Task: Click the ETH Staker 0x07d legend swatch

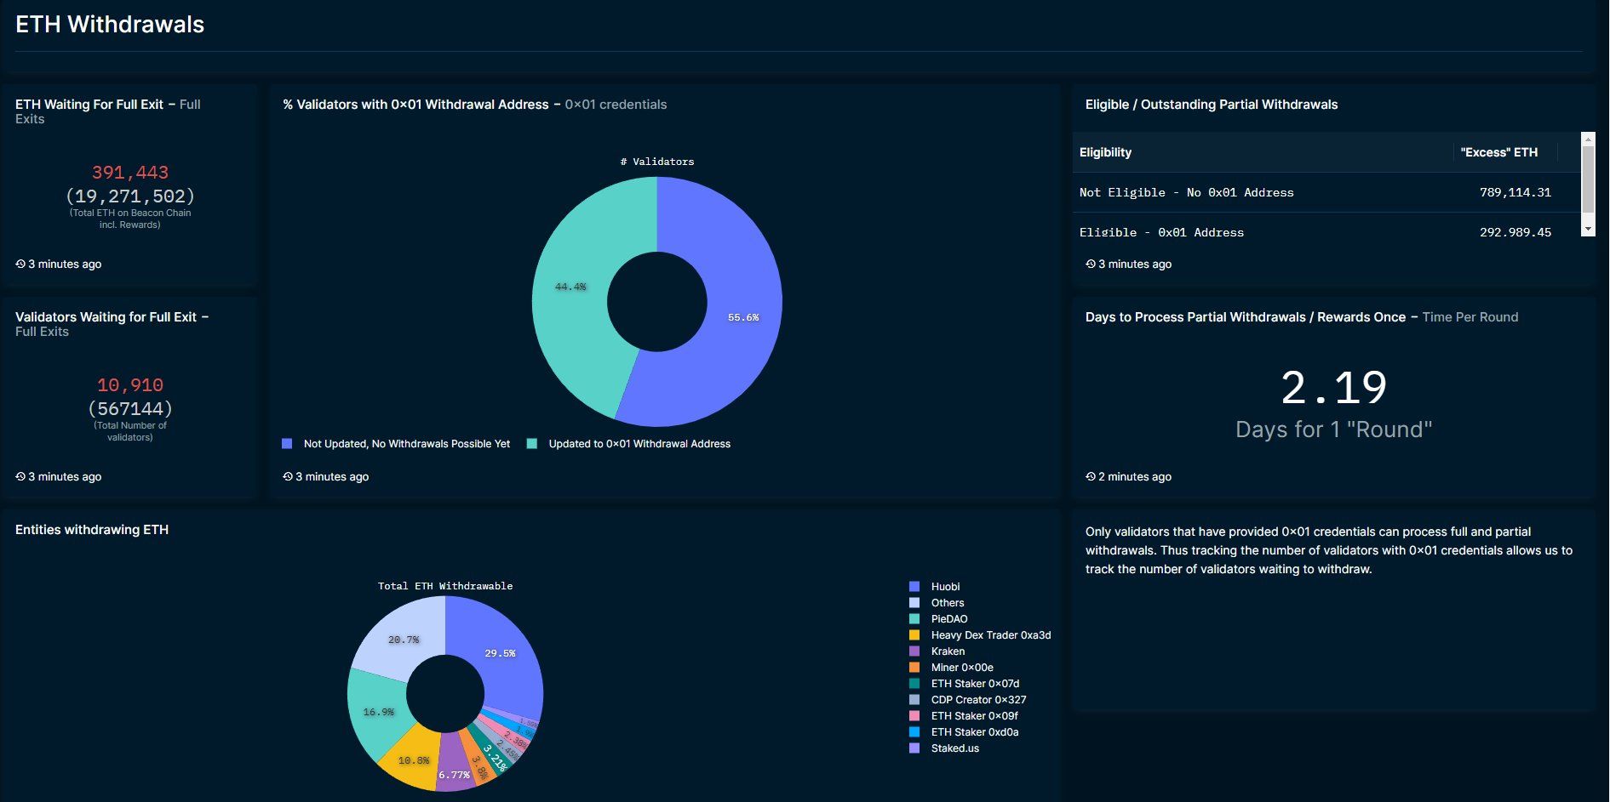Action: 914,684
